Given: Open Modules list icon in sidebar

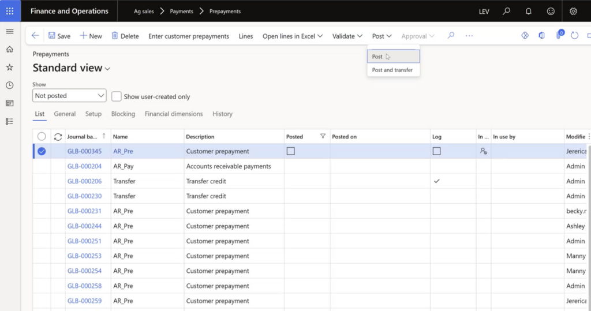Looking at the screenshot, I should pos(10,121).
